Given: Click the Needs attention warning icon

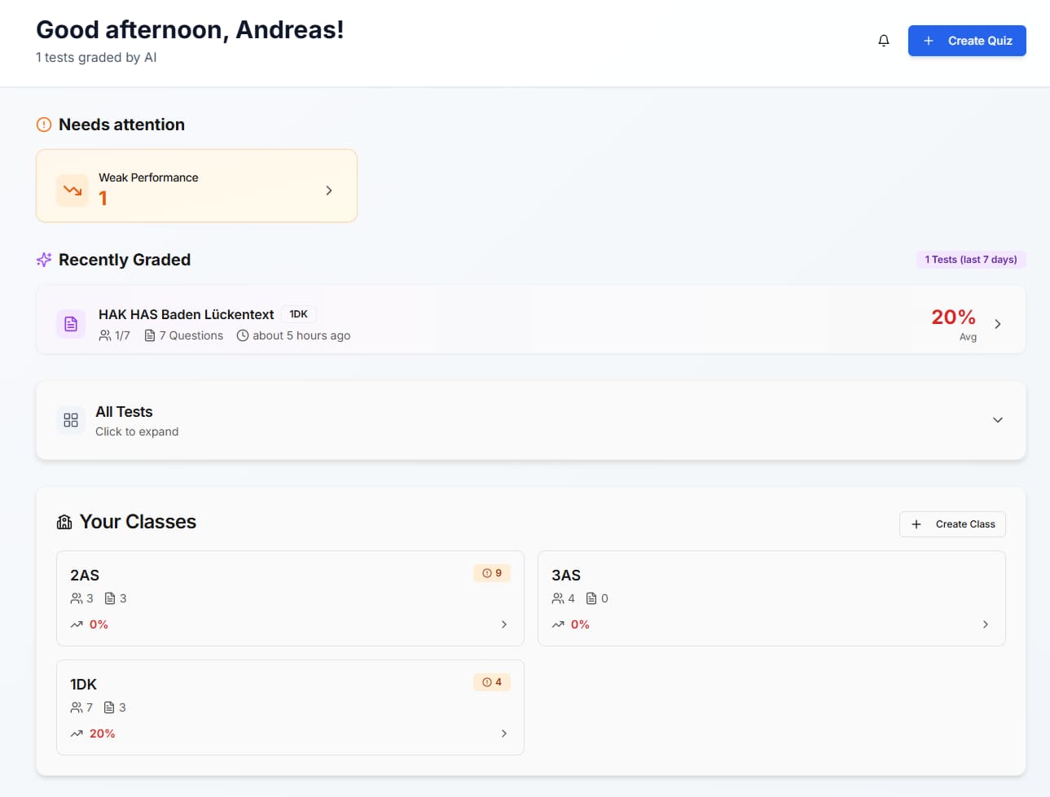Looking at the screenshot, I should (x=44, y=125).
